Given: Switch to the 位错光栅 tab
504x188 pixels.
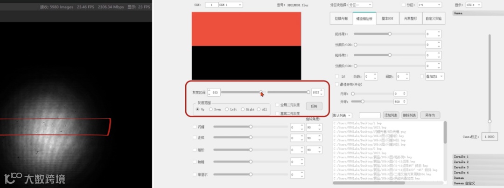Looking at the screenshot, I should point(341,19).
